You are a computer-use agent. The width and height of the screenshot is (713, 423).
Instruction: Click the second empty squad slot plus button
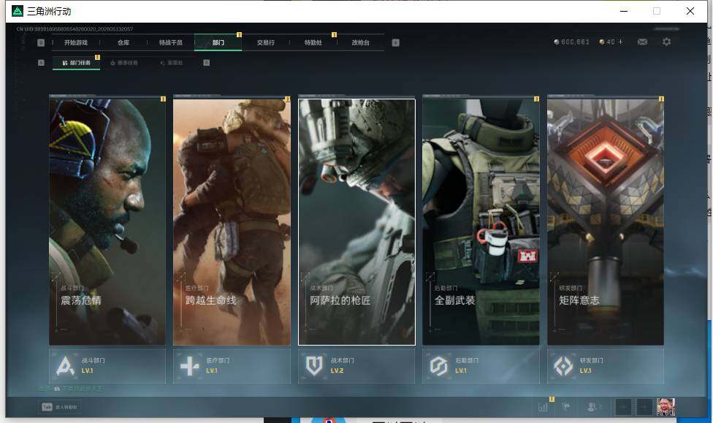(644, 407)
